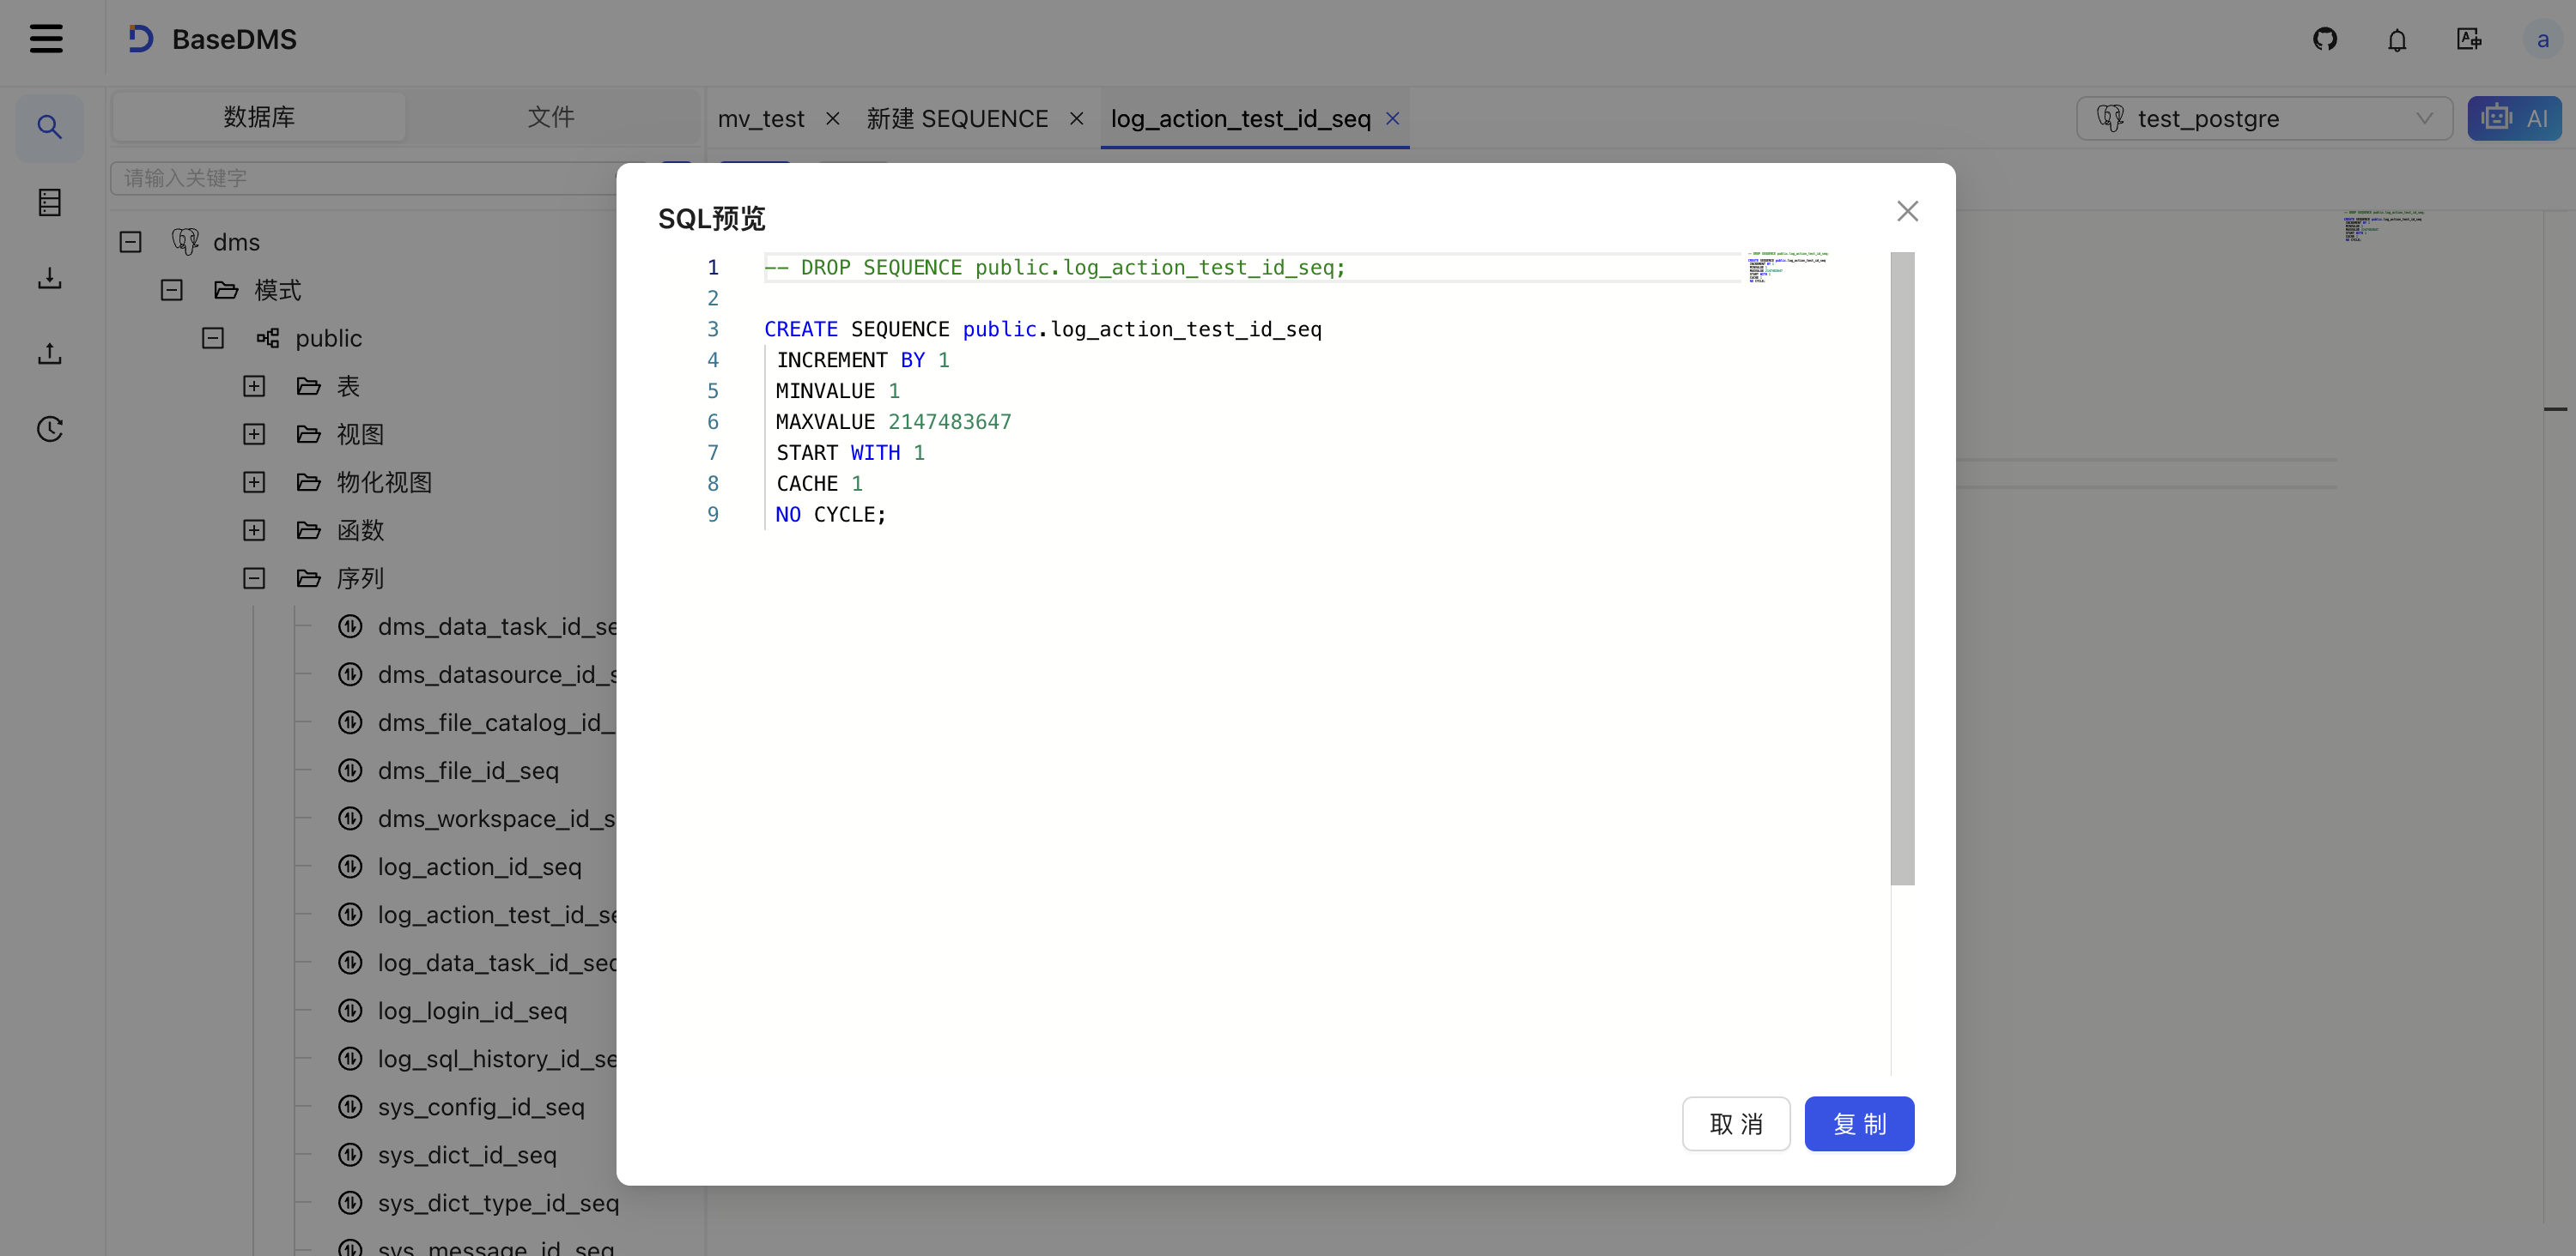This screenshot has height=1256, width=2576.
Task: Click the NO CYCLE; code line
Action: click(x=830, y=514)
